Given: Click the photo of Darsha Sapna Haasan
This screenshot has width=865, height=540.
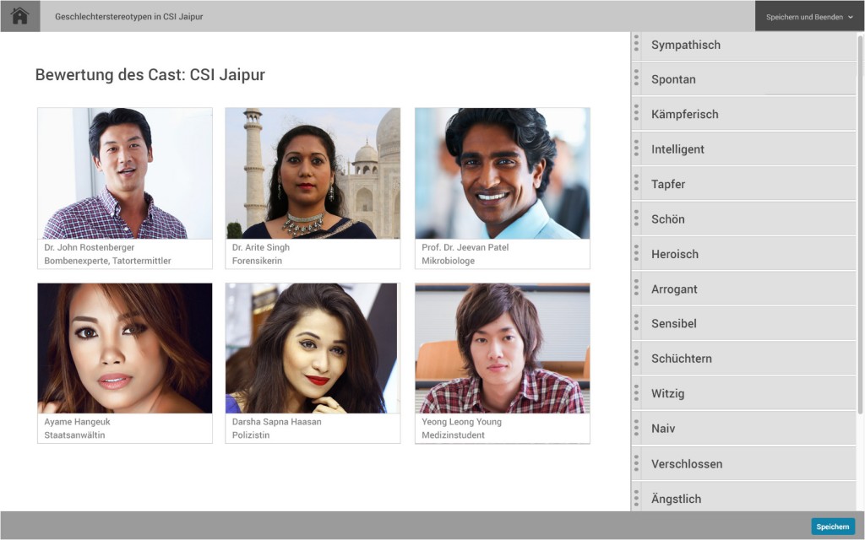Looking at the screenshot, I should [x=313, y=348].
